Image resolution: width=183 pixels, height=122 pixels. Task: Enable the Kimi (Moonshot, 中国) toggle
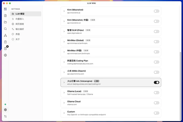point(157,21)
